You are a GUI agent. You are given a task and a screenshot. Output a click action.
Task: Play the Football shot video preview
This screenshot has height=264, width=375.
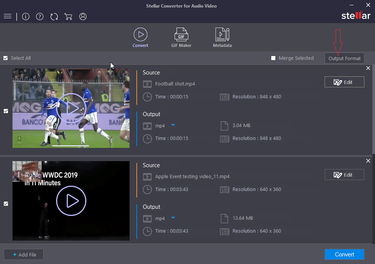click(x=71, y=108)
